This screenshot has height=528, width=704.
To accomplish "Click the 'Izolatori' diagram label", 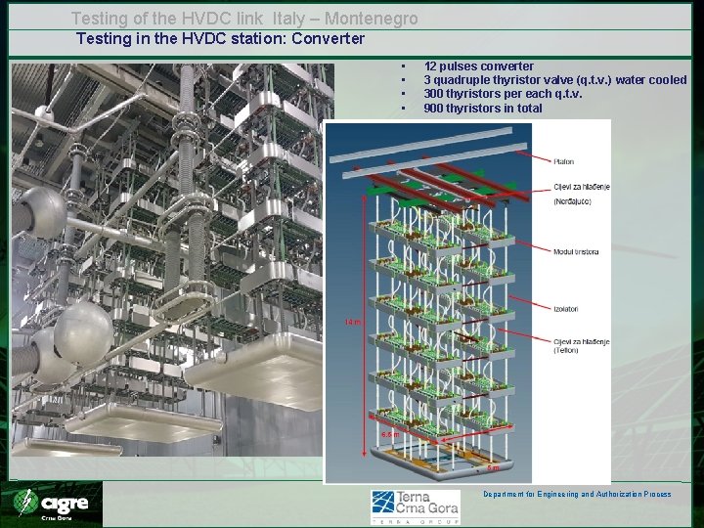I will 566,309.
